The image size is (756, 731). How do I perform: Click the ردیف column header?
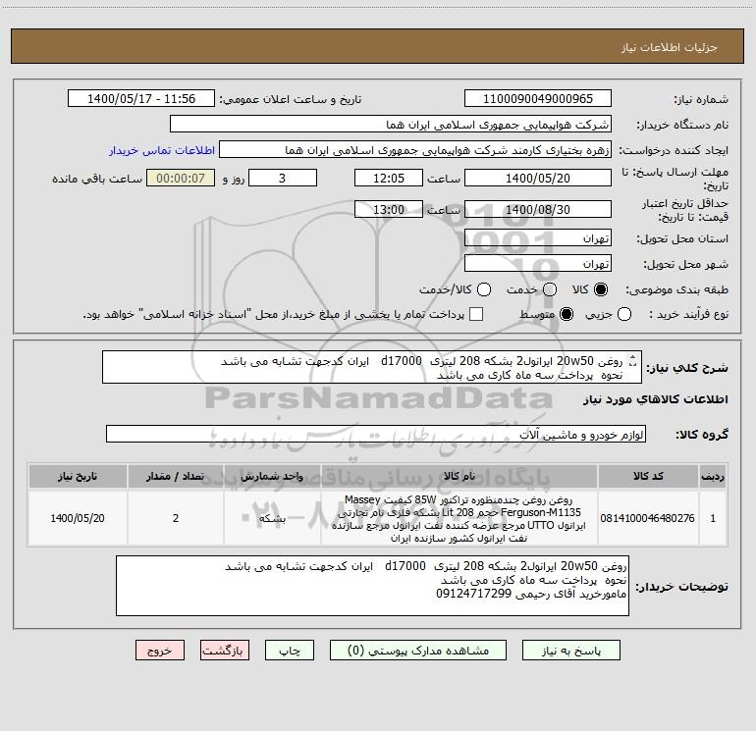(x=713, y=476)
